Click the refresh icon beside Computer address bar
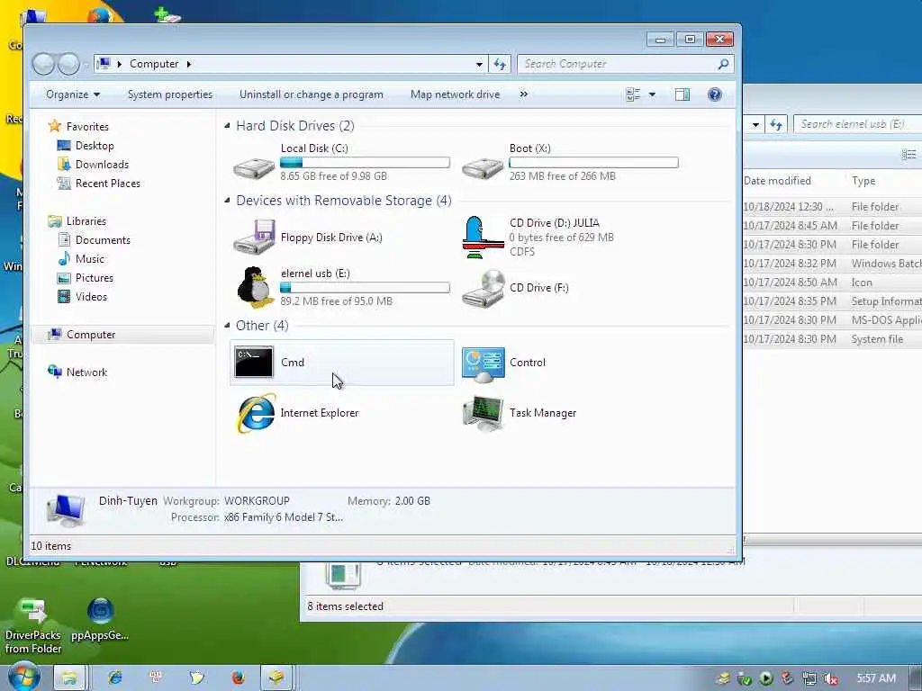The width and height of the screenshot is (922, 691). [500, 64]
